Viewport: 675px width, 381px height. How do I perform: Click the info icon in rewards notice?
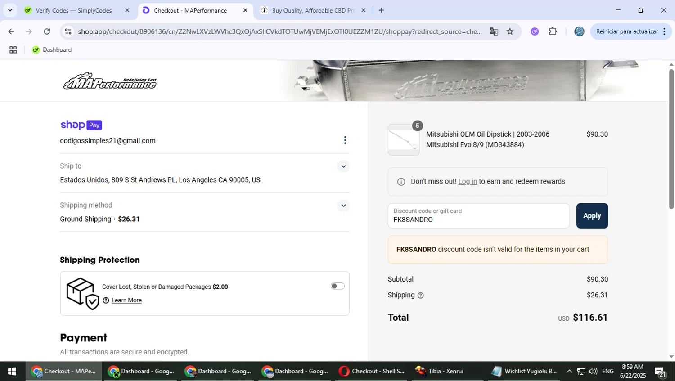tap(401, 182)
